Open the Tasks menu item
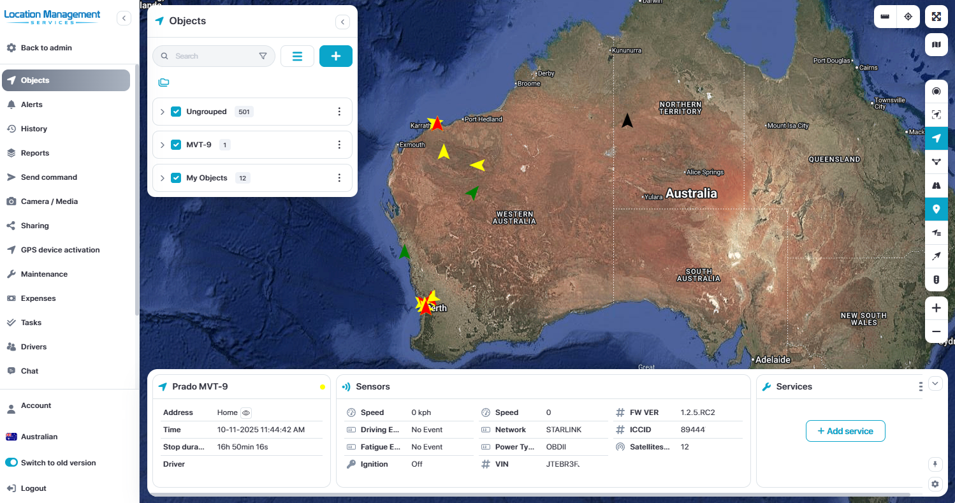Viewport: 955px width, 503px height. point(66,323)
